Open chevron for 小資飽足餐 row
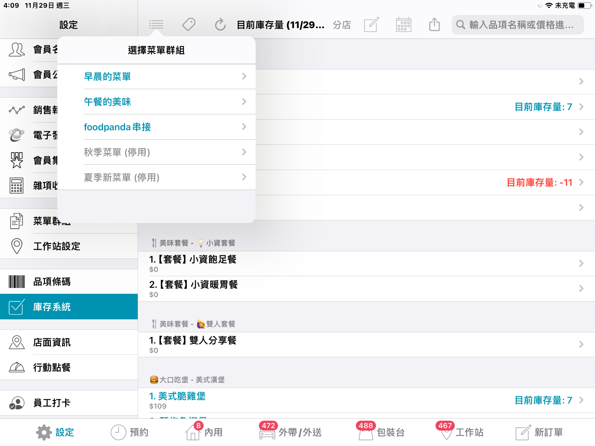Image resolution: width=595 pixels, height=446 pixels. (x=581, y=263)
